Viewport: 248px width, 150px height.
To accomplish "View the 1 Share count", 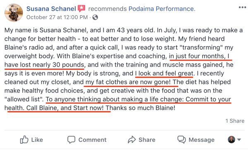I will point(235,121).
